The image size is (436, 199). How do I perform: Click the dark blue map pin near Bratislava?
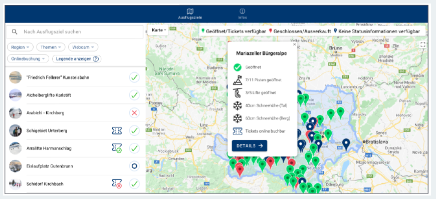(346, 144)
